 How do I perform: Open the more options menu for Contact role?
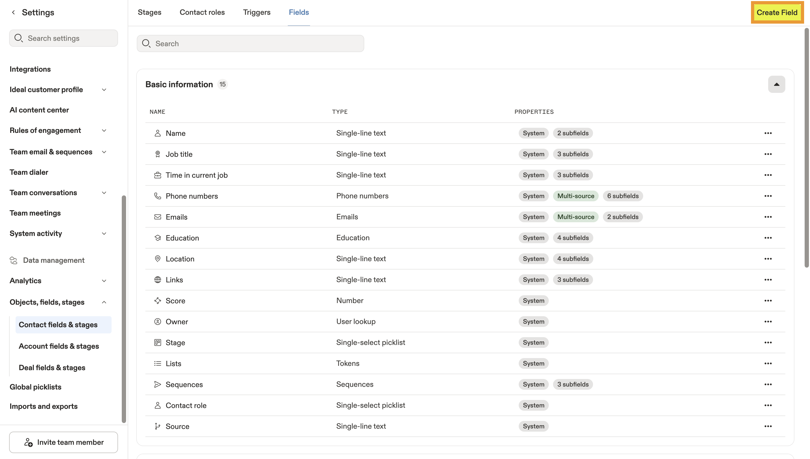(x=768, y=405)
